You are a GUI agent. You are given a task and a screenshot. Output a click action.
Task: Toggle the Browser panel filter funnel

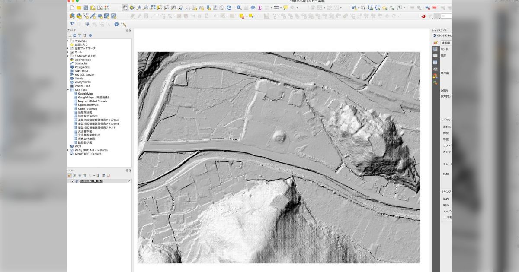(x=80, y=35)
